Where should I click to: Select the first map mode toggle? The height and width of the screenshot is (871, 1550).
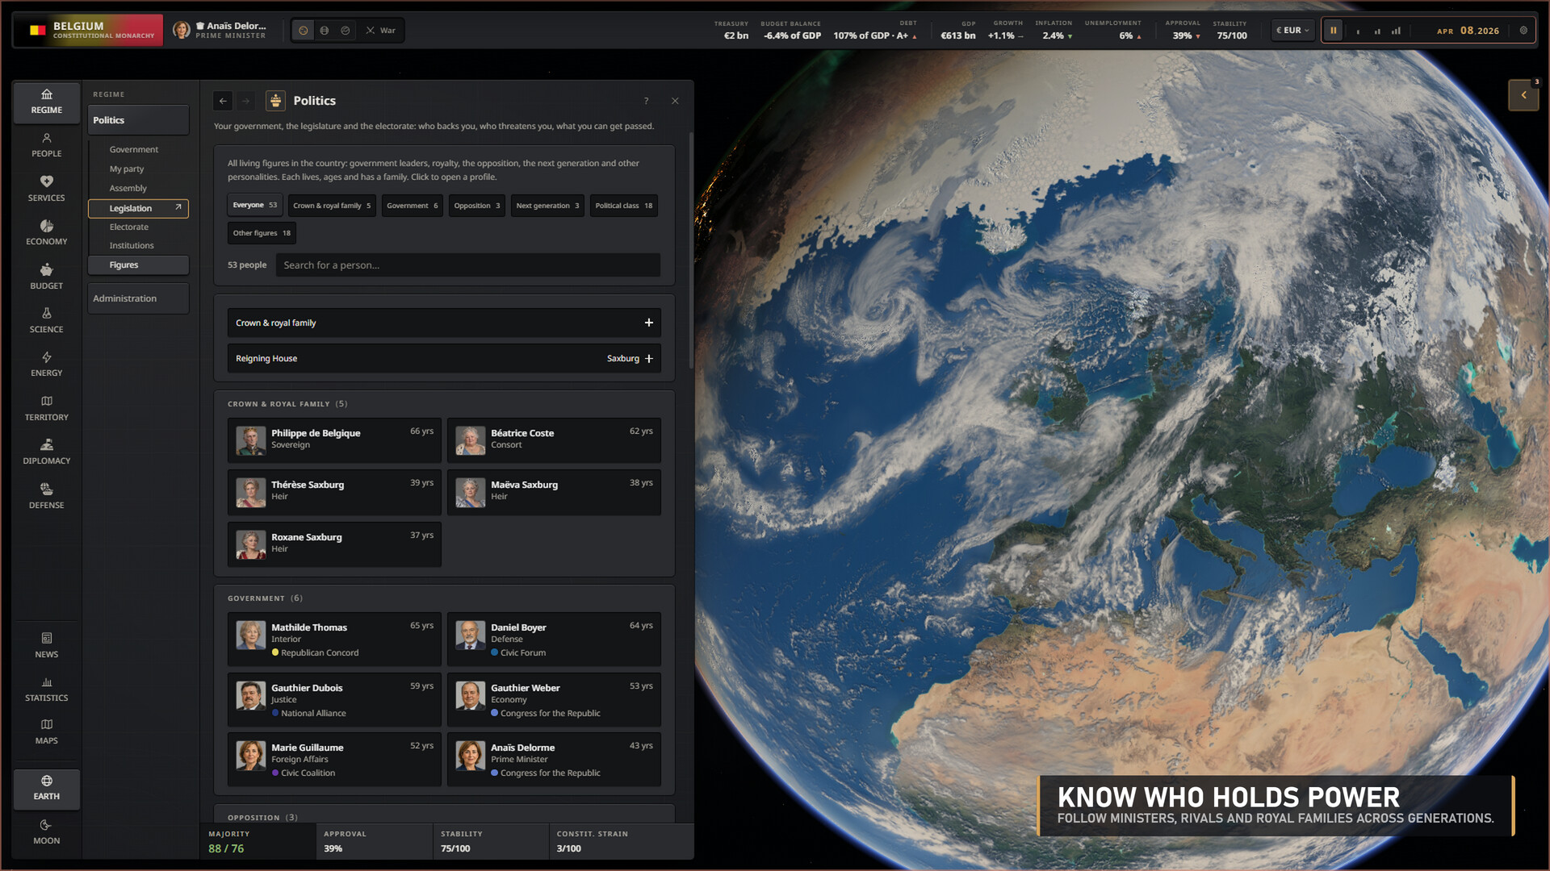tap(304, 31)
